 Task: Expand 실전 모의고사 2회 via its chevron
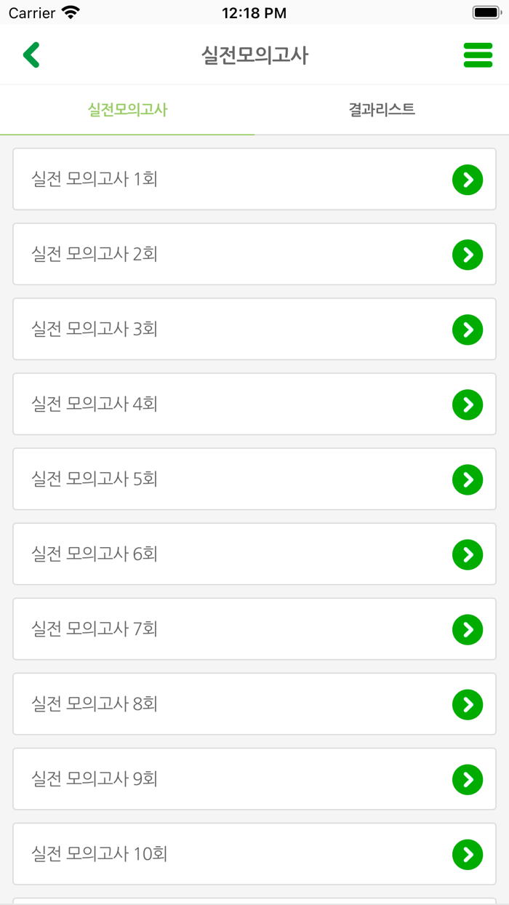[468, 255]
